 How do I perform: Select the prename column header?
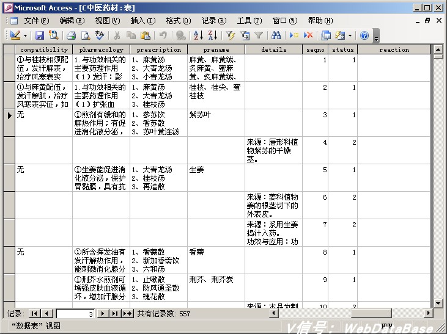coord(216,49)
